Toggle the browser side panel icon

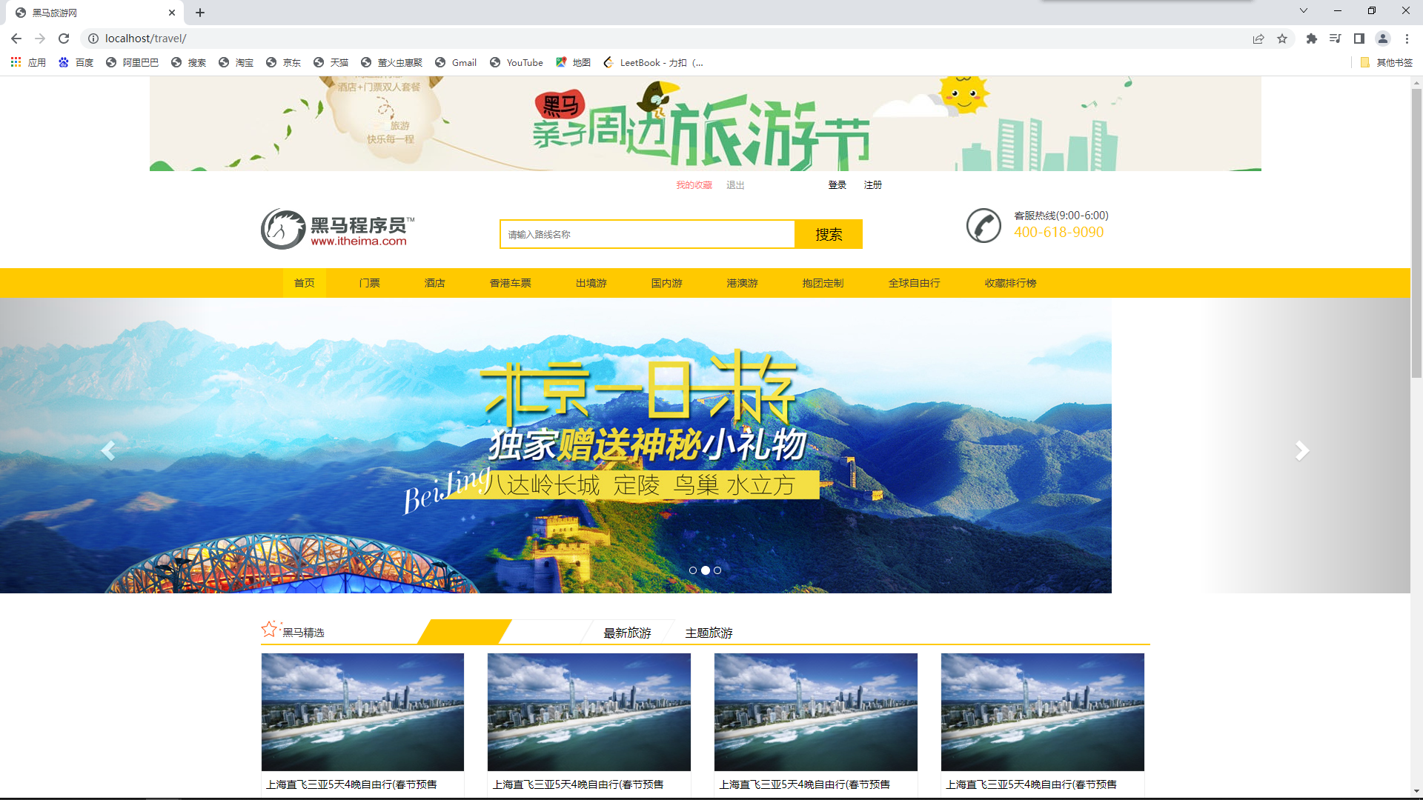pyautogui.click(x=1359, y=39)
